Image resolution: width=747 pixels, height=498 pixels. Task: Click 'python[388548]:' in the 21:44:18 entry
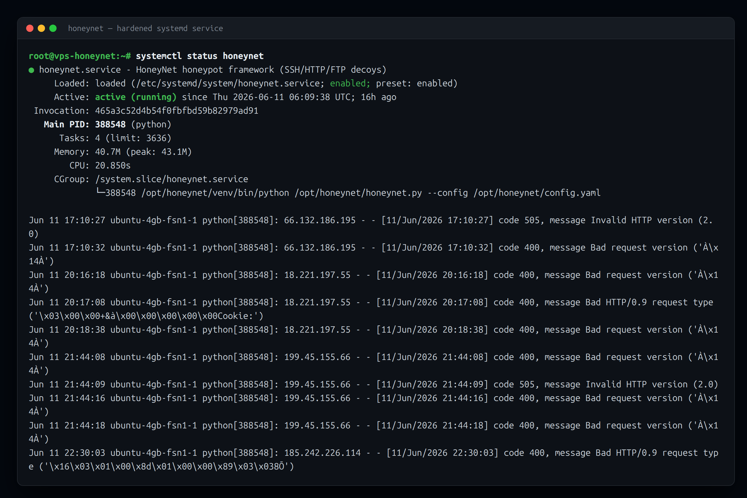coord(240,426)
